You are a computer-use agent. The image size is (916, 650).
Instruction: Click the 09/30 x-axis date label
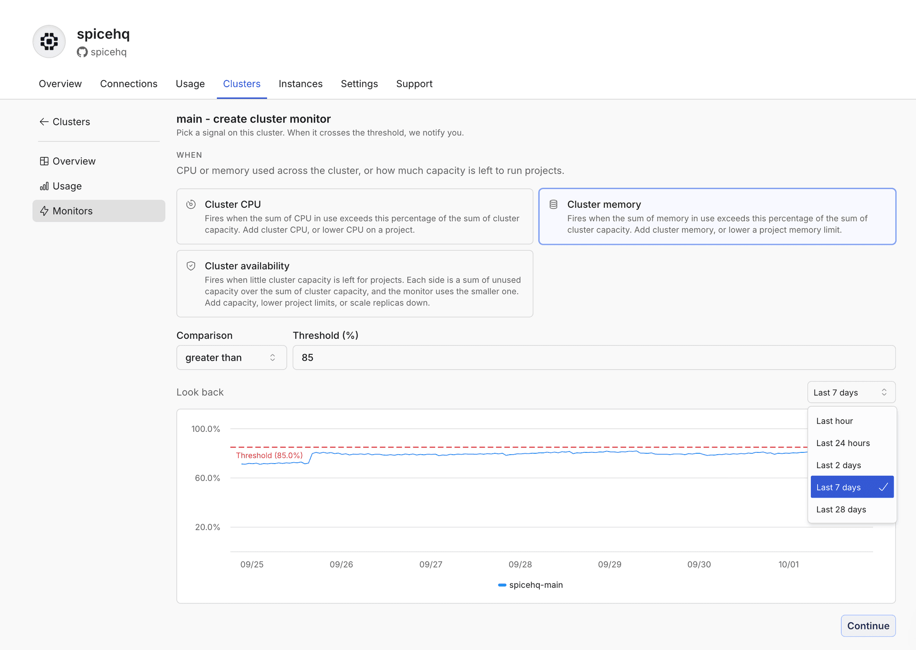coord(699,565)
